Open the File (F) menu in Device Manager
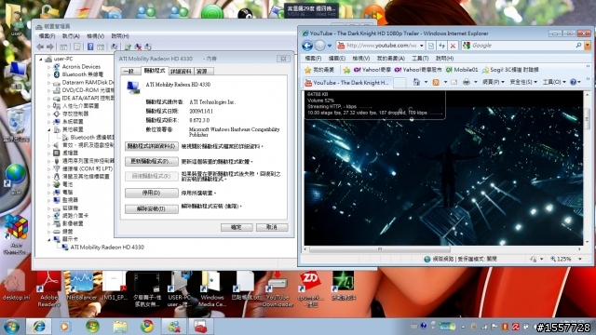The width and height of the screenshot is (596, 335). coord(47,36)
